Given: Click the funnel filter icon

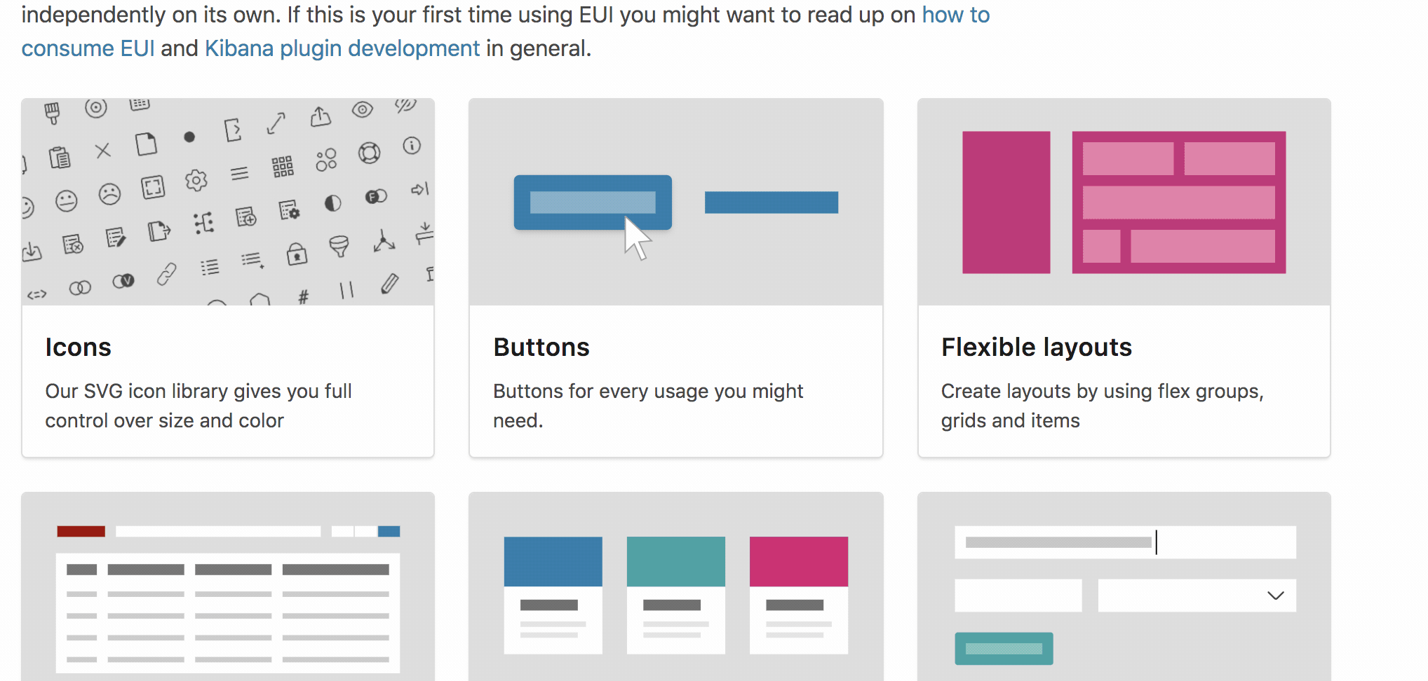Looking at the screenshot, I should 340,246.
